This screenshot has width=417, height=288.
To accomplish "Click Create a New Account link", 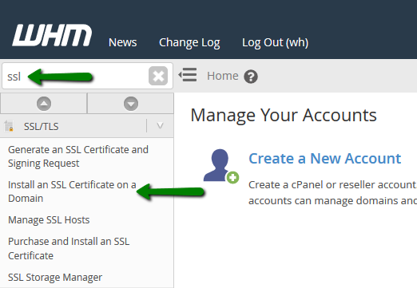I will tap(324, 159).
